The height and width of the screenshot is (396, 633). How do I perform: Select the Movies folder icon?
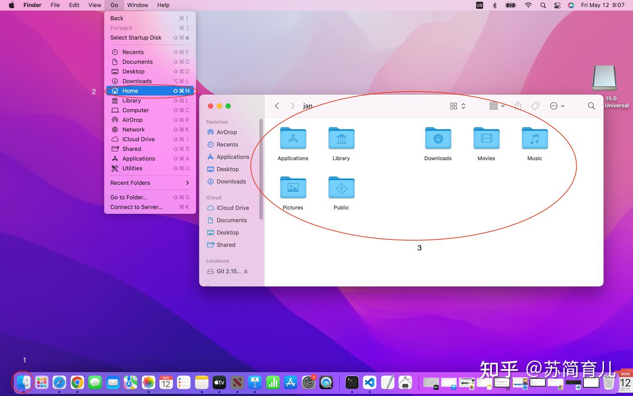pos(486,138)
